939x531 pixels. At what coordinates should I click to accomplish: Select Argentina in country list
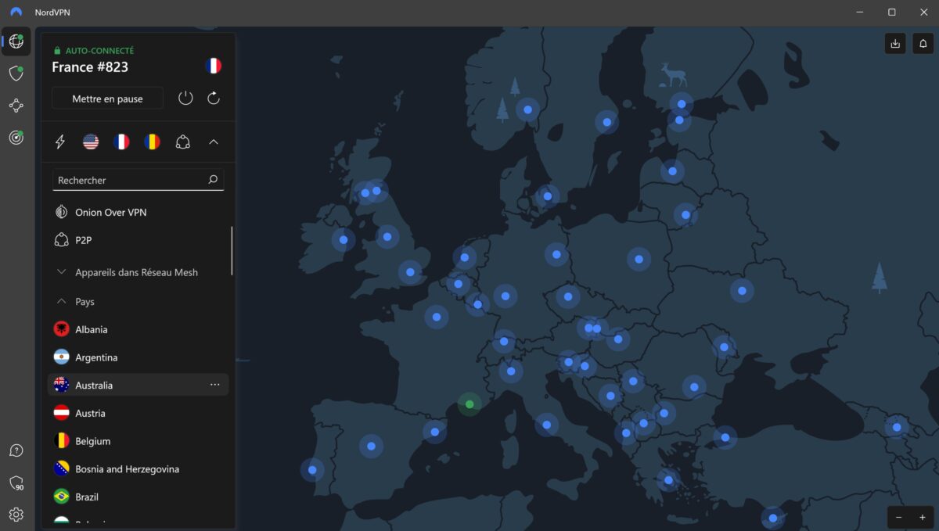139,357
